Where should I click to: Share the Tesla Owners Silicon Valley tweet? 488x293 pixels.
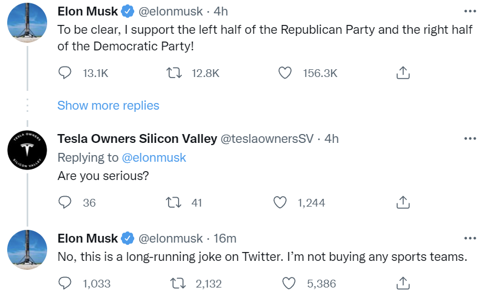coord(403,202)
